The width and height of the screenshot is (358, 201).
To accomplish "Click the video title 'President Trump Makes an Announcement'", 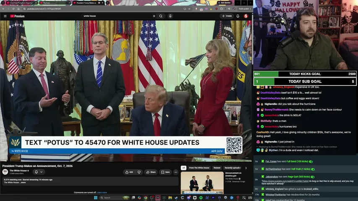I will (x=37, y=166).
